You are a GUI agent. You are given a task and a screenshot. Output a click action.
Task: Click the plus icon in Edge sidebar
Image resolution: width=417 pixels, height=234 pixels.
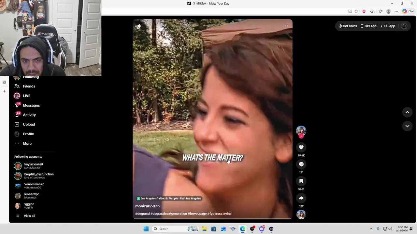[x=4, y=91]
